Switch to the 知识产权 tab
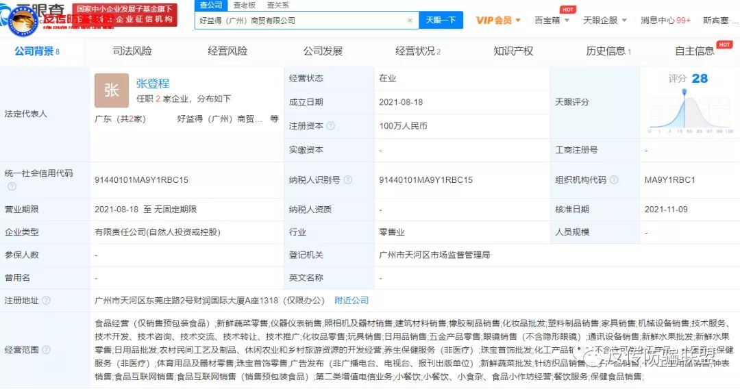This screenshot has width=740, height=389. coord(513,51)
